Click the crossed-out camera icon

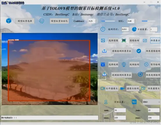coord(143,88)
